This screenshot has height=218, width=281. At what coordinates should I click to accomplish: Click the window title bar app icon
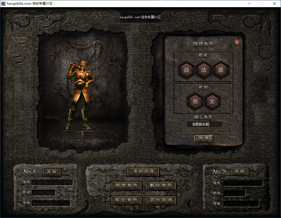[3, 3]
